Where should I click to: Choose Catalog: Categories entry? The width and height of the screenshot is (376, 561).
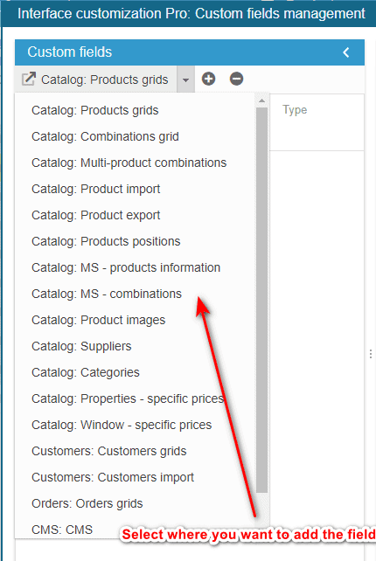click(x=85, y=372)
